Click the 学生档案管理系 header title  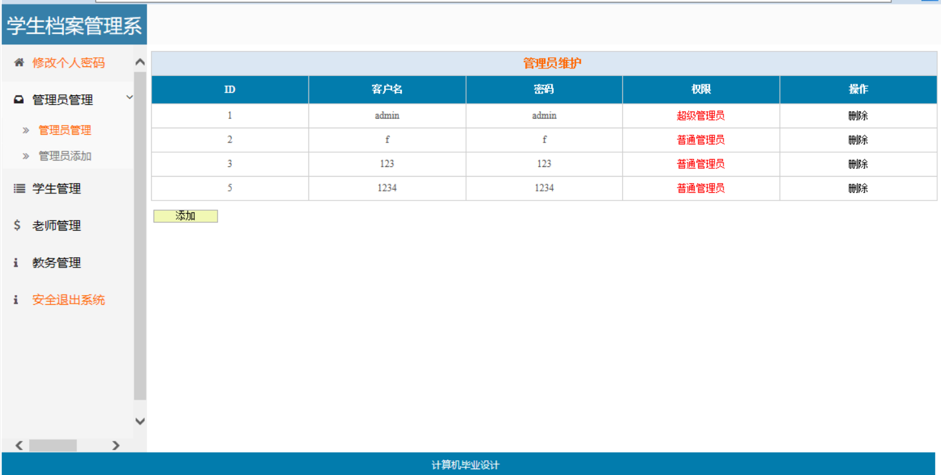tap(74, 26)
